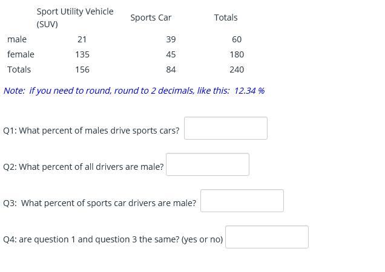Click the female SUV value 135

tap(82, 54)
